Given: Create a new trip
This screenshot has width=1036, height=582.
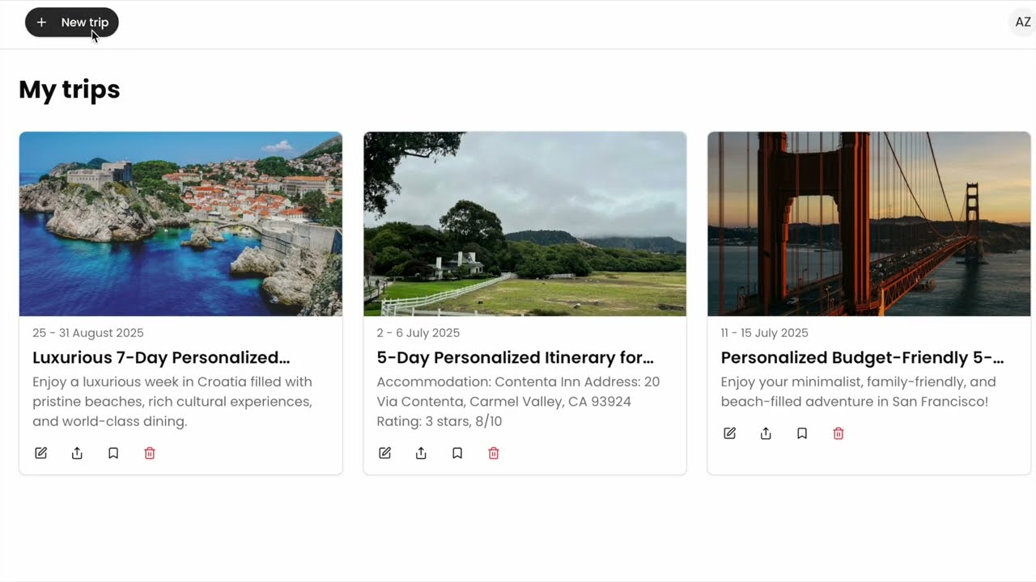Looking at the screenshot, I should click(x=72, y=23).
